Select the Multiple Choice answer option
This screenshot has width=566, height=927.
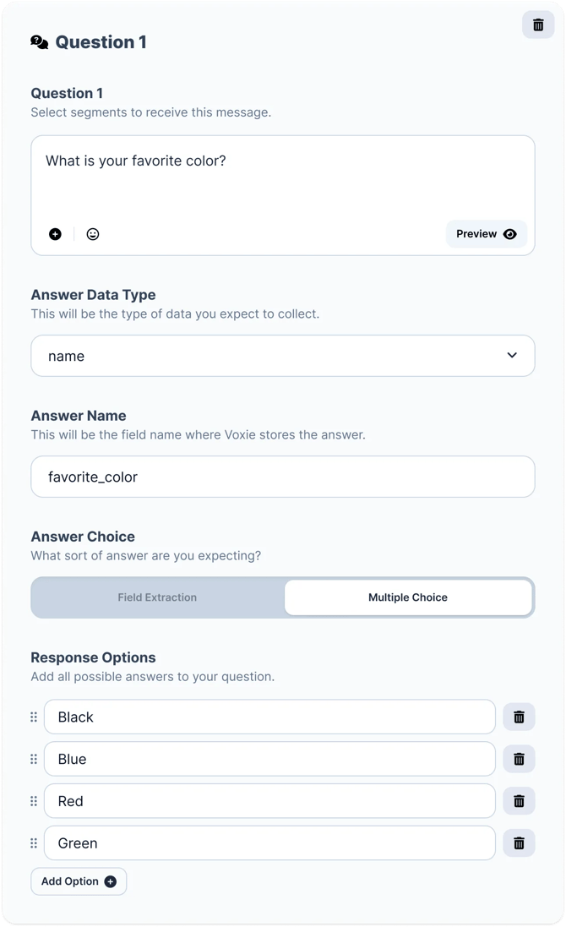click(x=408, y=597)
